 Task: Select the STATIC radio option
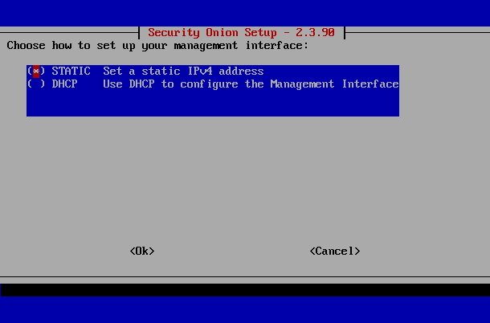36,72
